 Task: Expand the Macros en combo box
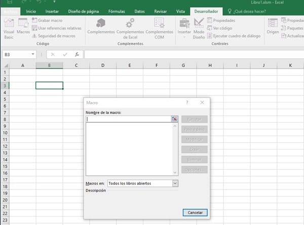pos(175,183)
